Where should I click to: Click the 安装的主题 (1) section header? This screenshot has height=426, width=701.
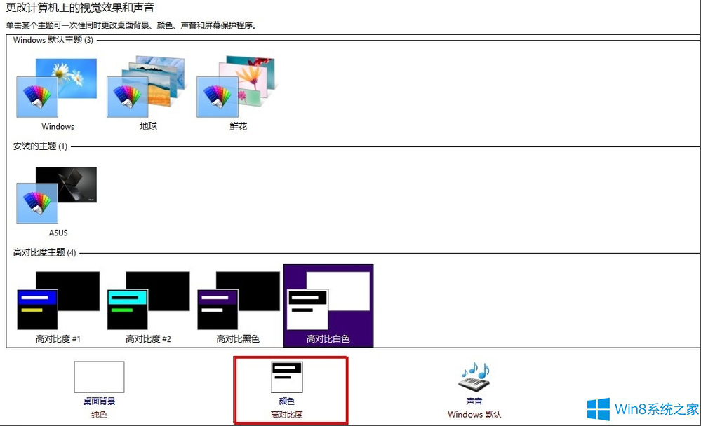point(34,147)
